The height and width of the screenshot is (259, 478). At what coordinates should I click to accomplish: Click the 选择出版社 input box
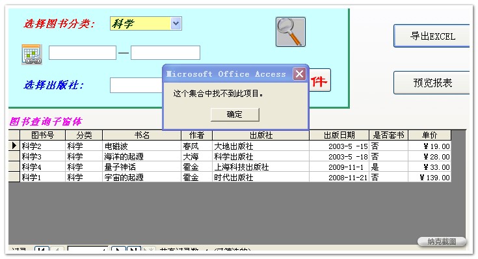[137, 85]
